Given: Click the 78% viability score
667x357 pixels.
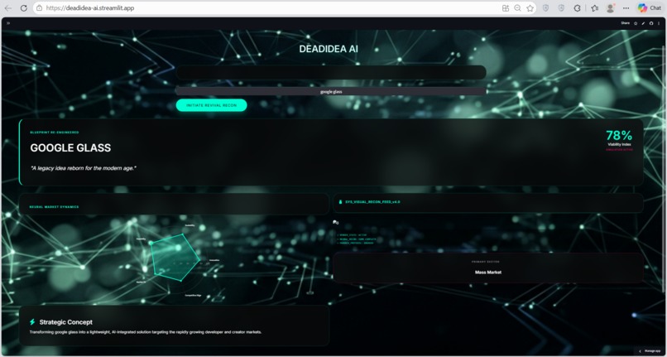Looking at the screenshot, I should click(619, 136).
